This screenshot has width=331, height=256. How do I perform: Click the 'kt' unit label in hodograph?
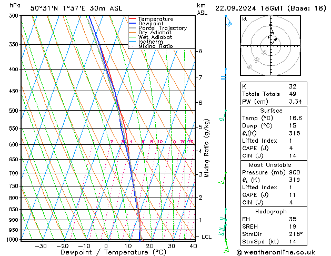coord(245,19)
